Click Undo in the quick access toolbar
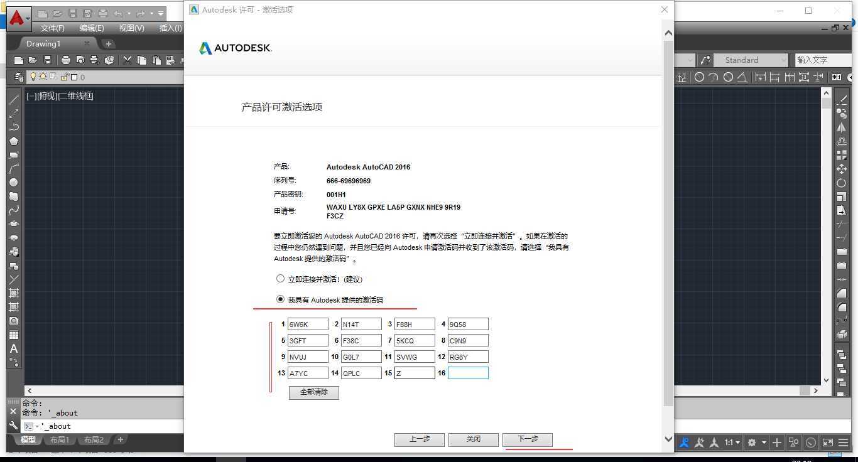Image resolution: width=858 pixels, height=462 pixels. point(118,13)
